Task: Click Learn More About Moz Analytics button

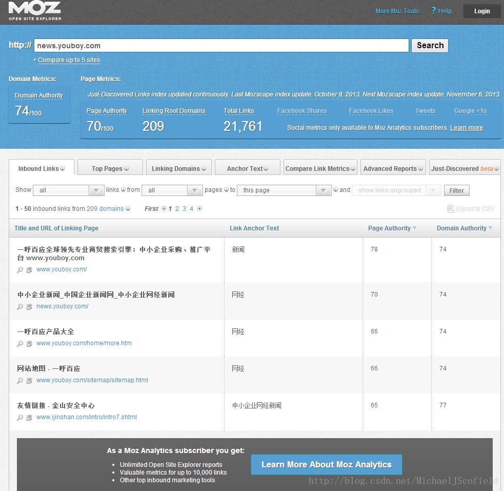Action: tap(326, 464)
